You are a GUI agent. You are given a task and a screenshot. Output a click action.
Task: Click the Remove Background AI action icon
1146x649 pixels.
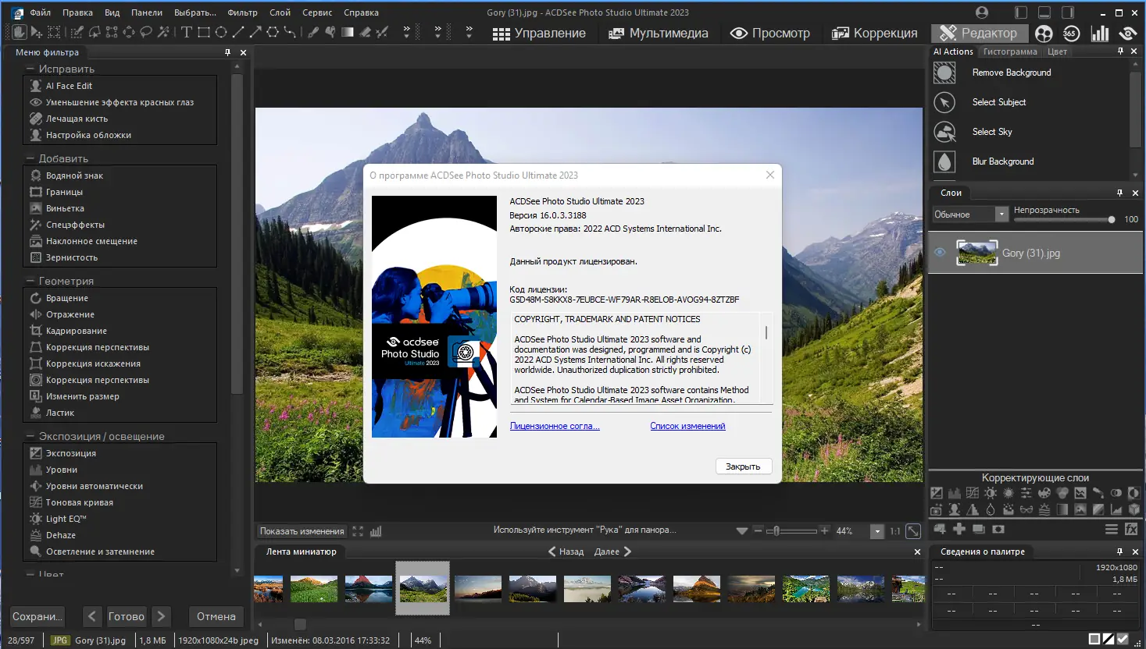click(x=944, y=73)
